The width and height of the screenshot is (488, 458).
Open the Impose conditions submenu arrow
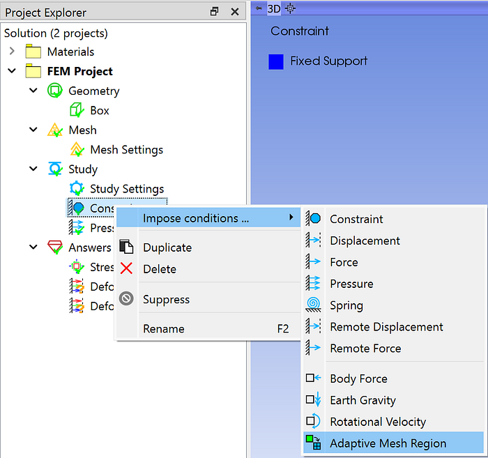(x=291, y=217)
